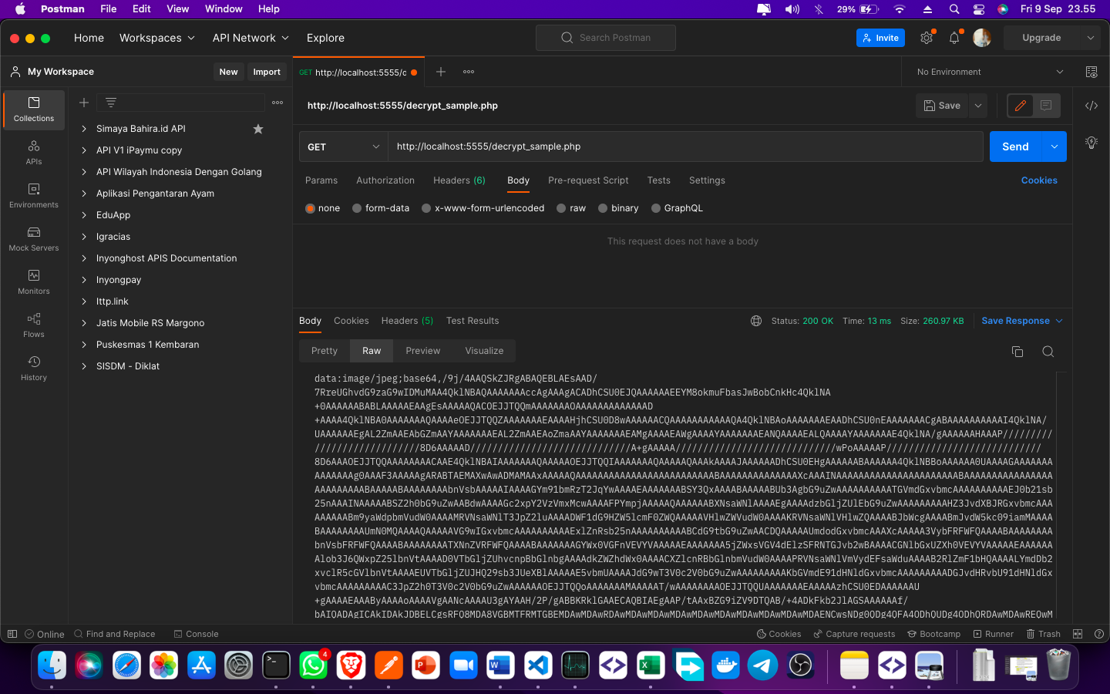Select the raw body type radio
The image size is (1110, 694).
pos(562,208)
